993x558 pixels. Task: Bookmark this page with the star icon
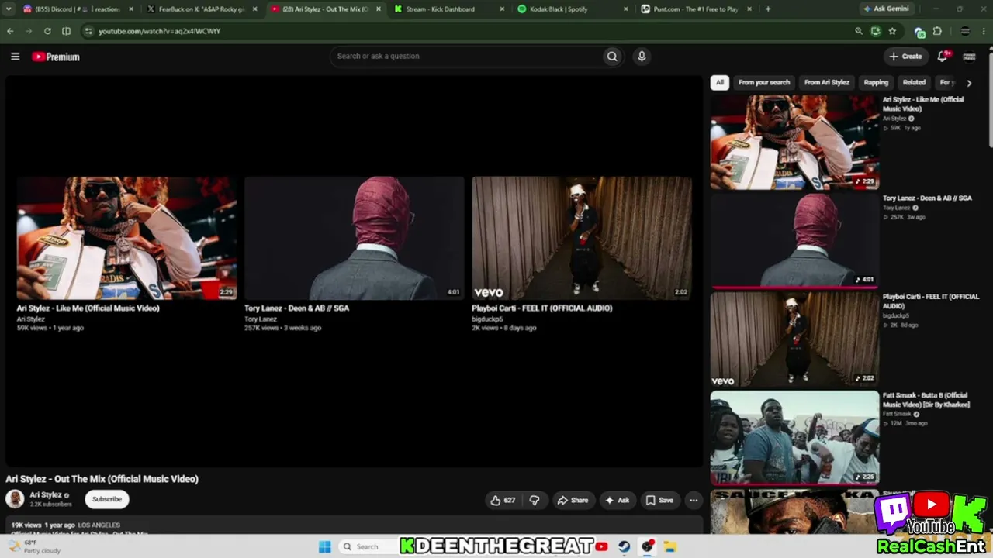coord(892,31)
